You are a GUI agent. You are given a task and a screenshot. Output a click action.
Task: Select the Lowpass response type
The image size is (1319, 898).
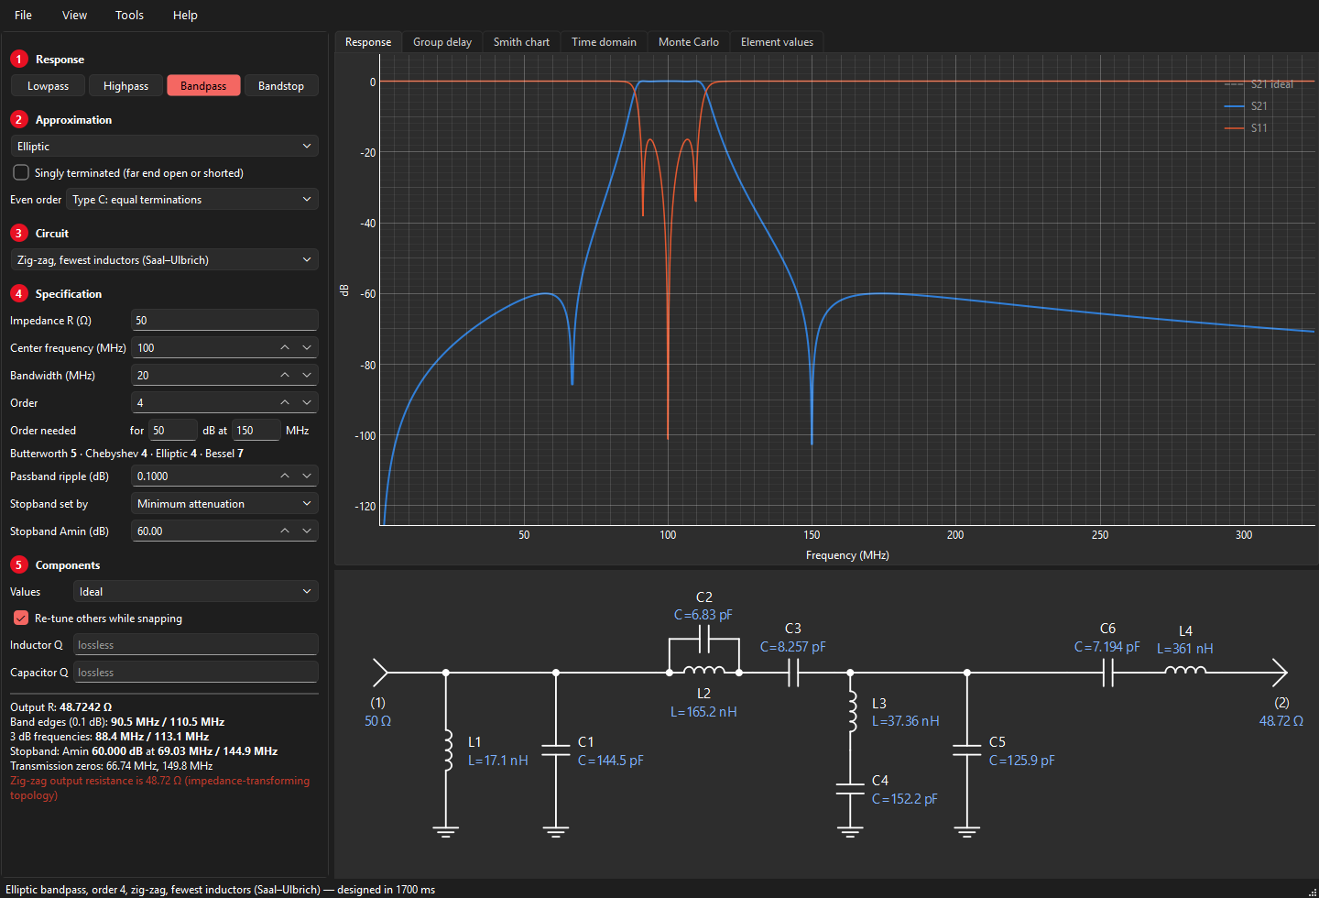point(48,86)
